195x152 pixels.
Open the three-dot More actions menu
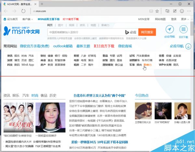(x=189, y=11)
